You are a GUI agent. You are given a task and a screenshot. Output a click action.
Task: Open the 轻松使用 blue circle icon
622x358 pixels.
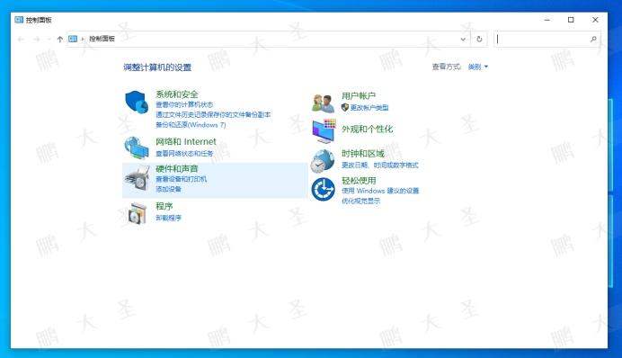[323, 189]
